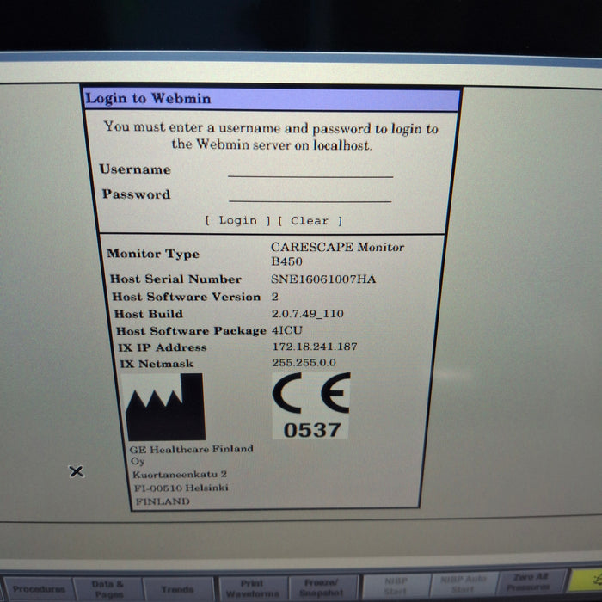602x602 pixels.
Task: Click the manufacturer factory icon
Action: [165, 407]
